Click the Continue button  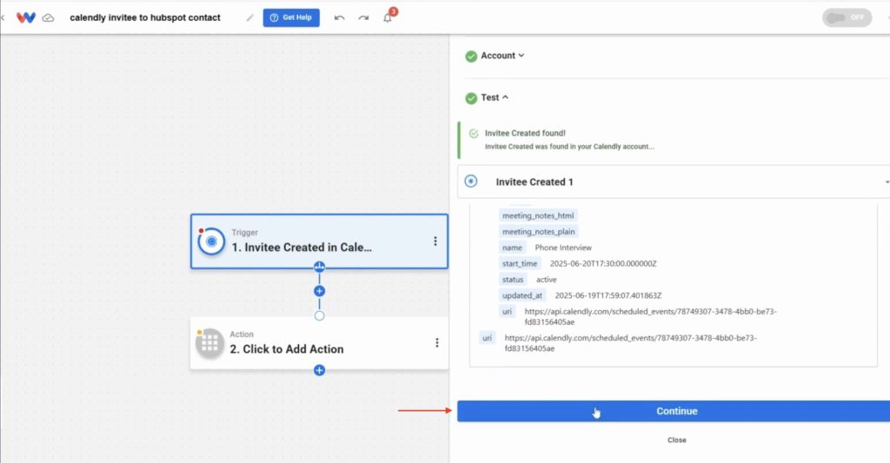(x=674, y=412)
